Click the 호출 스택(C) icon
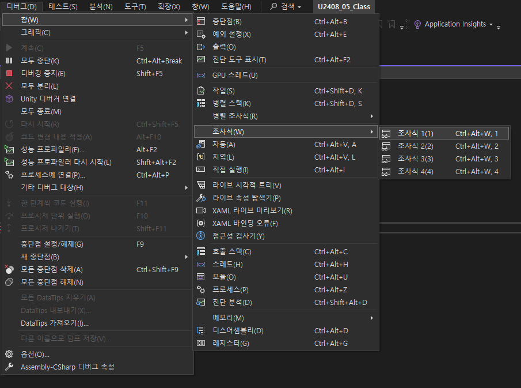The height and width of the screenshot is (388, 521). [x=201, y=251]
